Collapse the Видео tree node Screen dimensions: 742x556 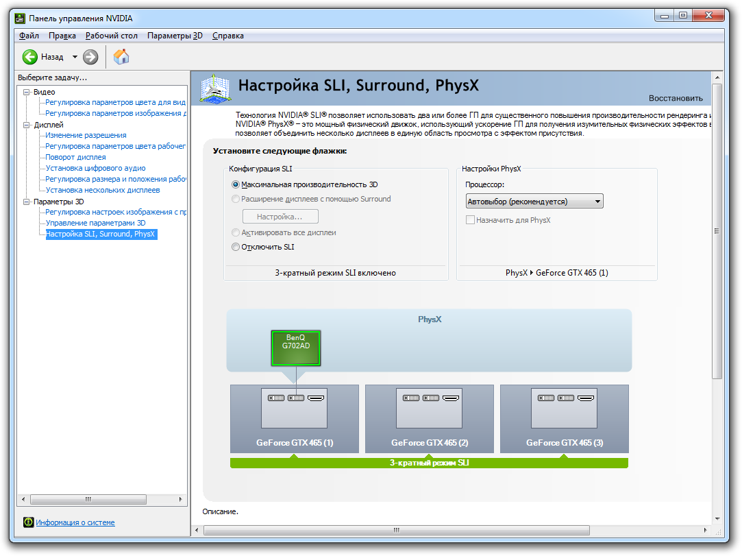click(x=27, y=92)
